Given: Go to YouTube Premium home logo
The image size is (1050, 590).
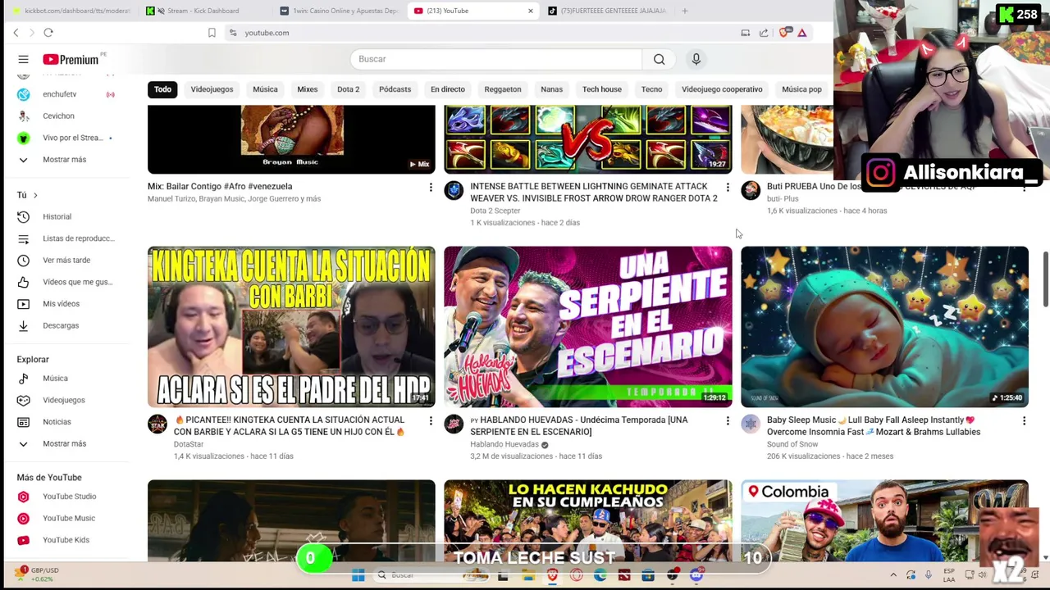Looking at the screenshot, I should click(71, 59).
